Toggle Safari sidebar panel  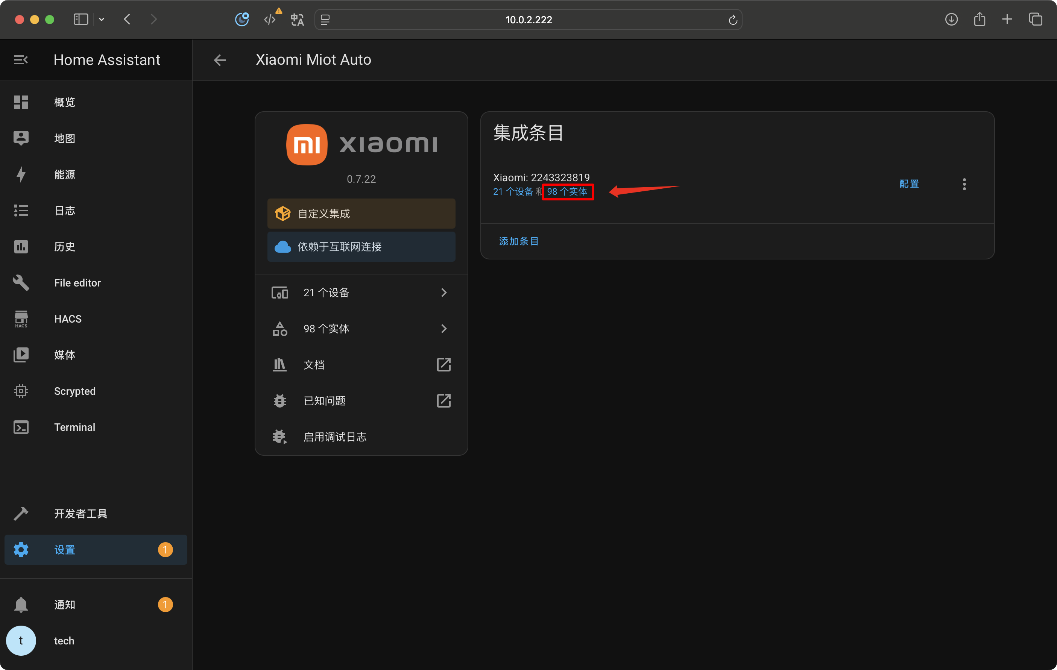tap(81, 19)
